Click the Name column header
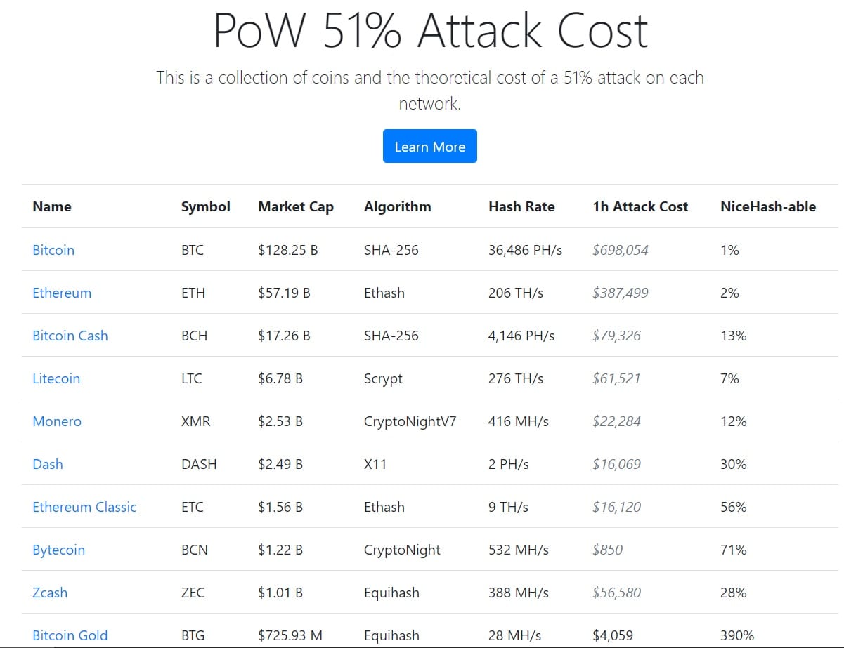The width and height of the screenshot is (844, 648). pyautogui.click(x=52, y=206)
